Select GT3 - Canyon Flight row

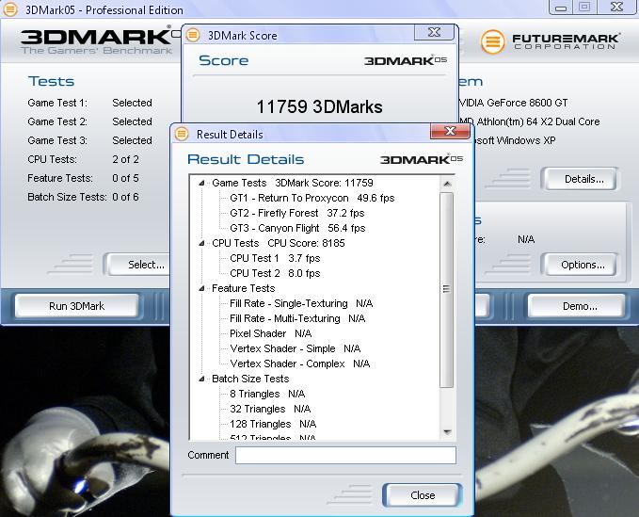(297, 228)
